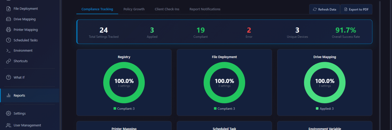Select the Compliance Tracking tab
Image resolution: width=392 pixels, height=130 pixels.
[x=97, y=9]
